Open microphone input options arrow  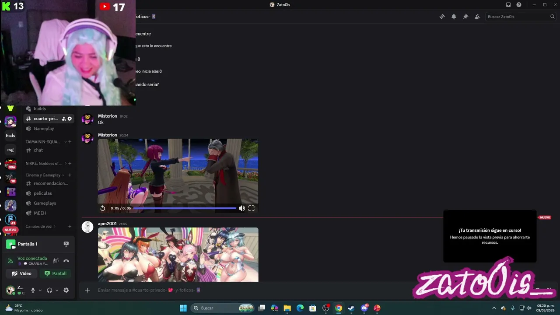[x=40, y=290]
